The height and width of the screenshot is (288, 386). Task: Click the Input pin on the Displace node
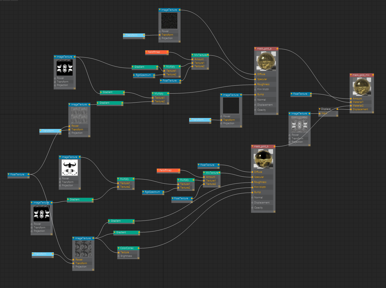pos(320,113)
